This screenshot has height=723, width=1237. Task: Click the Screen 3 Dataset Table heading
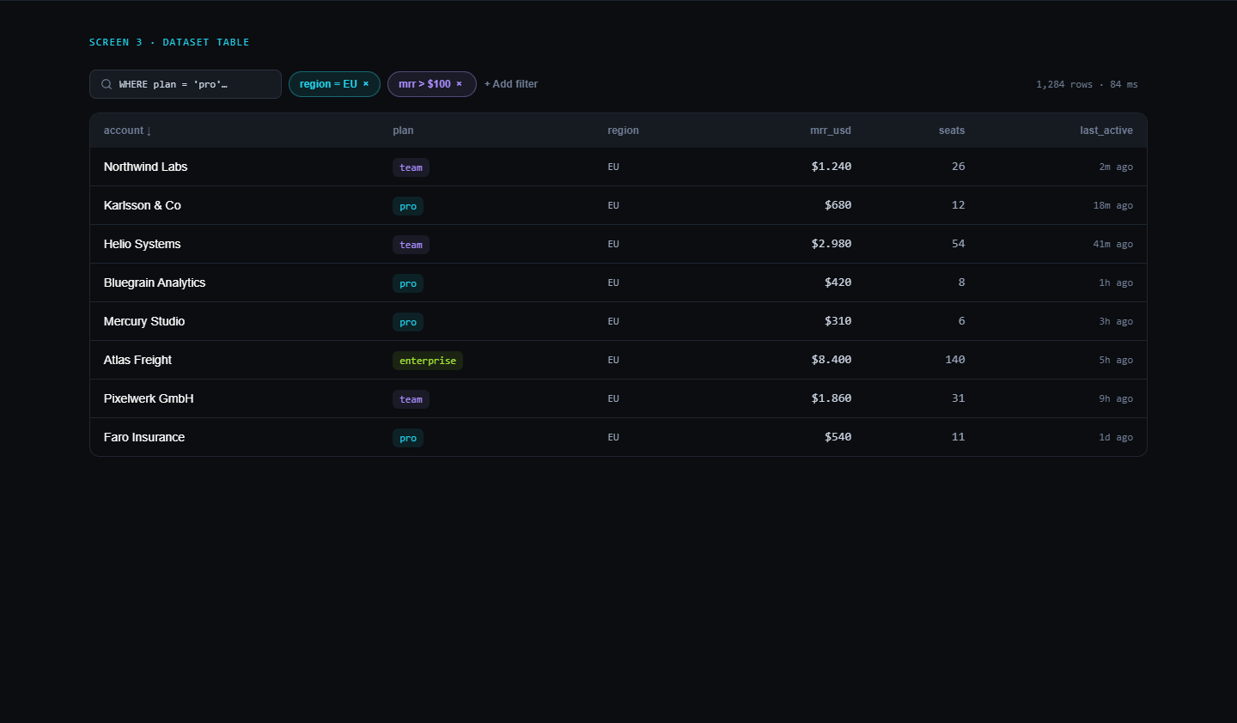tap(169, 42)
